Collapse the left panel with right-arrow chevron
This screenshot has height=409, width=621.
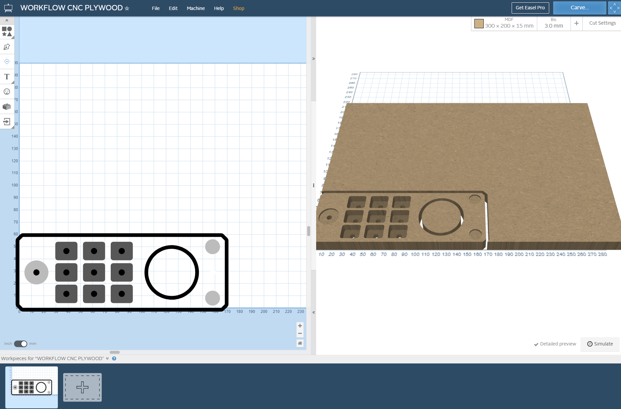313,59
